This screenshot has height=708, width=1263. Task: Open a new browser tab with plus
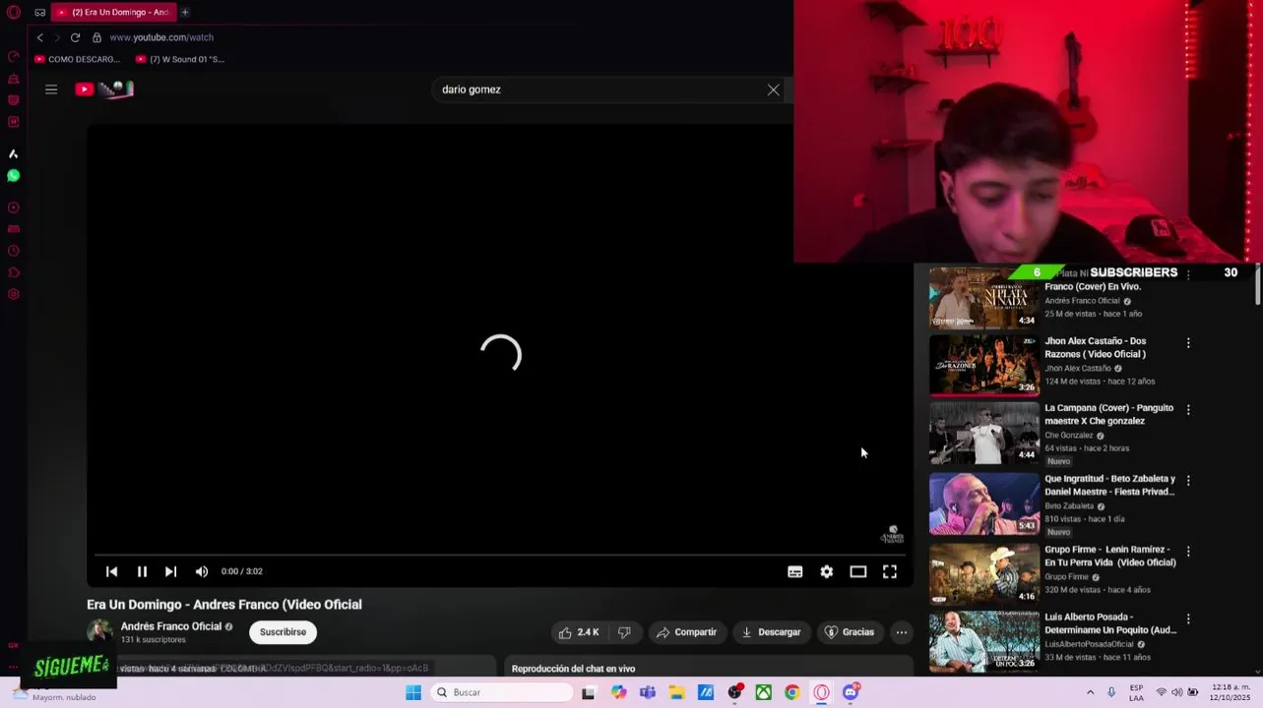click(184, 12)
